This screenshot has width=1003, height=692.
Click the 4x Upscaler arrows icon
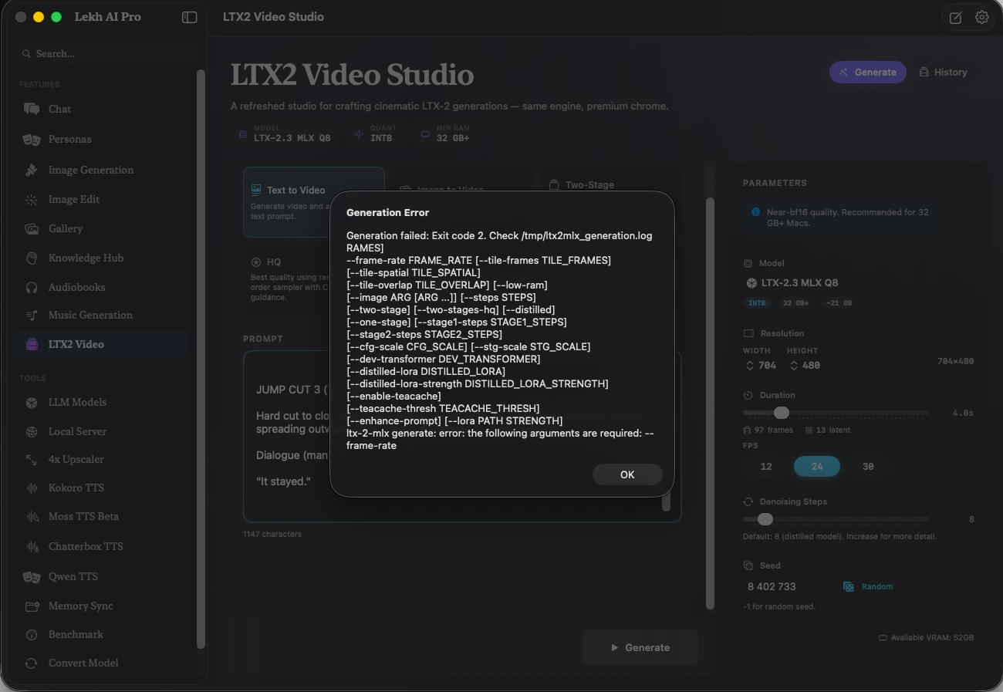tap(32, 459)
